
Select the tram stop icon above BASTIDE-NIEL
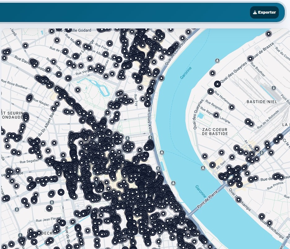(x=274, y=88)
